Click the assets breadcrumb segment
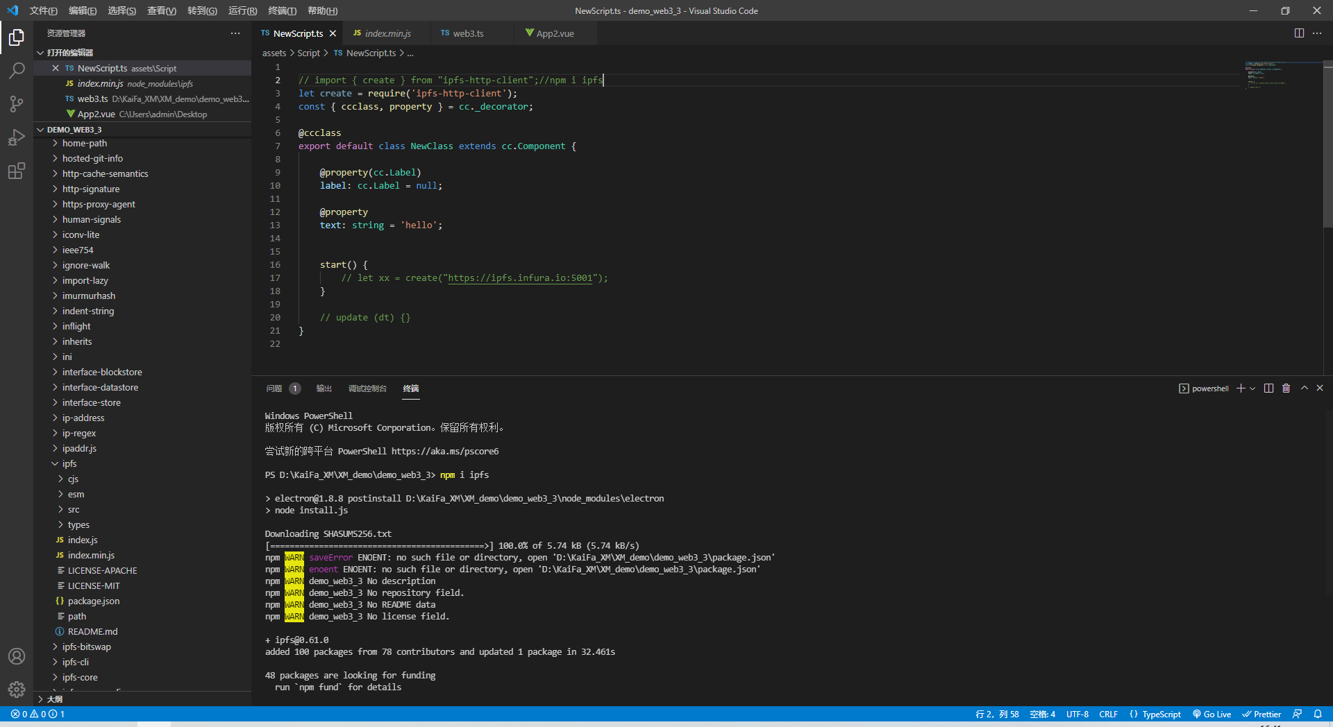Screen dimensions: 1333x727 pyautogui.click(x=274, y=53)
